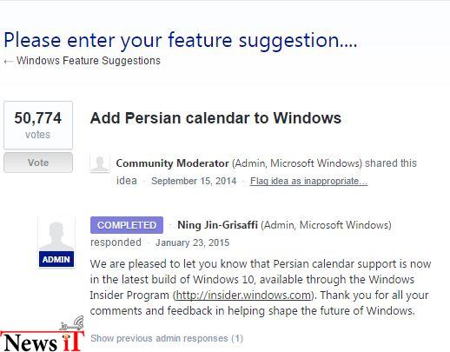
Task: Open the Windows Feature Suggestions back link
Action: click(89, 61)
